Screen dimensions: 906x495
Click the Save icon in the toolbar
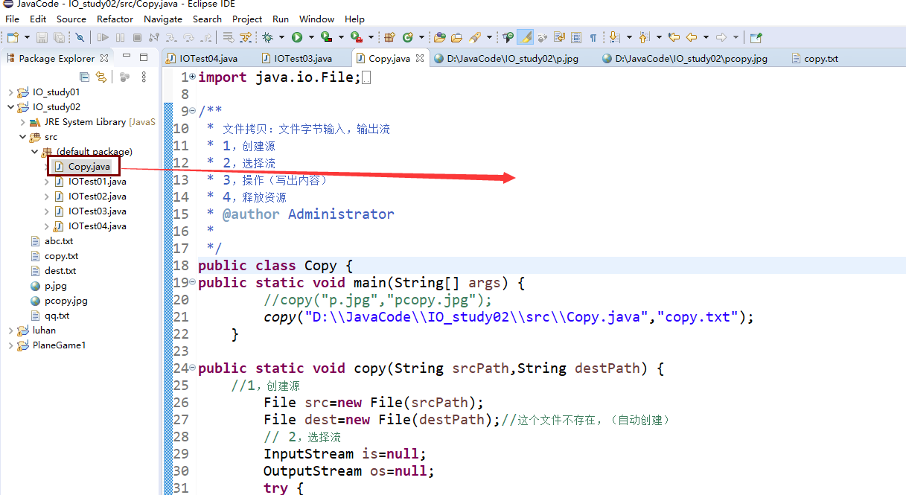42,37
